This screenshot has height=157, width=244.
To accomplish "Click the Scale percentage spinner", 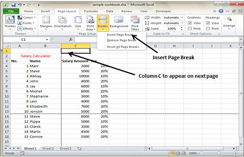I will tap(181, 29).
